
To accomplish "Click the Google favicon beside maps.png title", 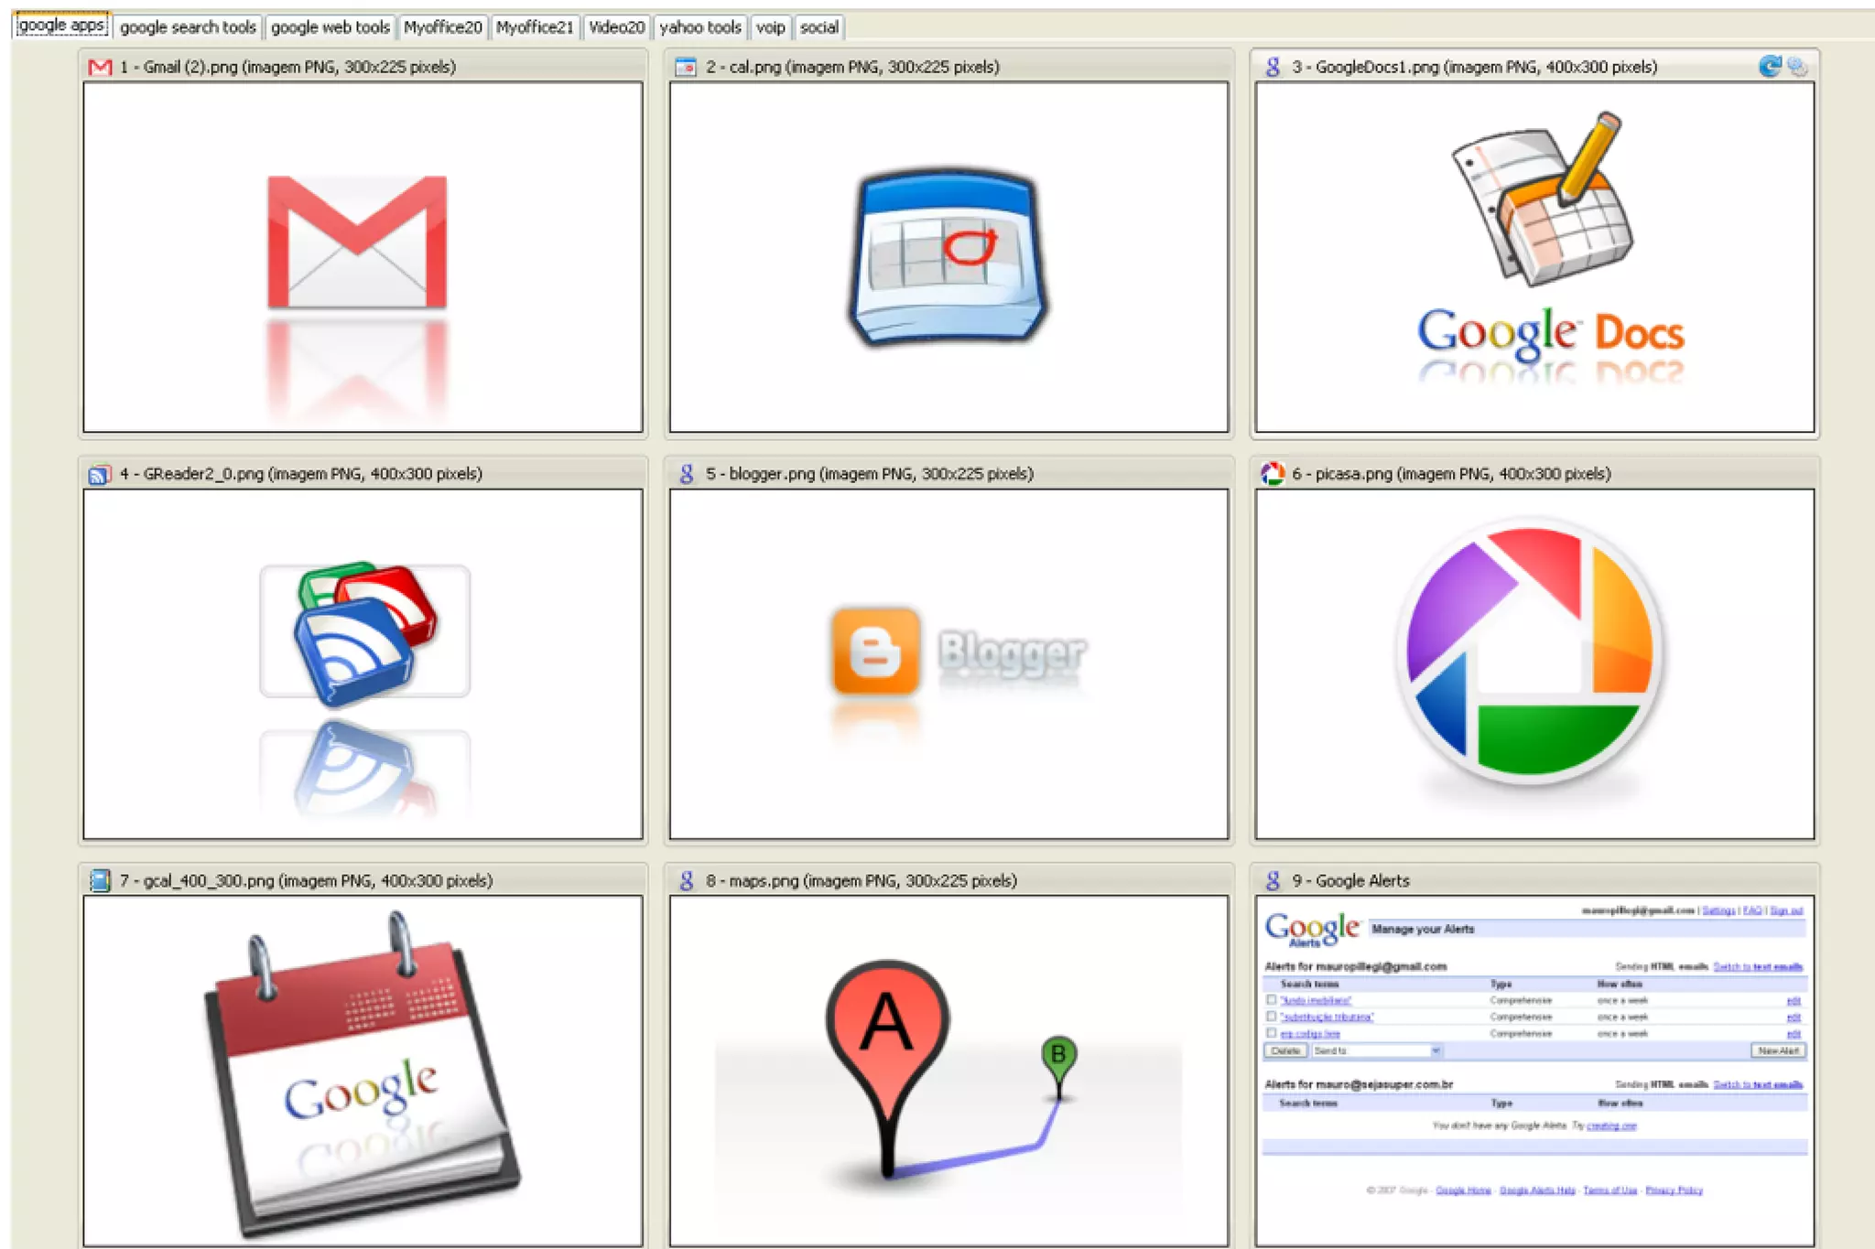I will coord(687,880).
